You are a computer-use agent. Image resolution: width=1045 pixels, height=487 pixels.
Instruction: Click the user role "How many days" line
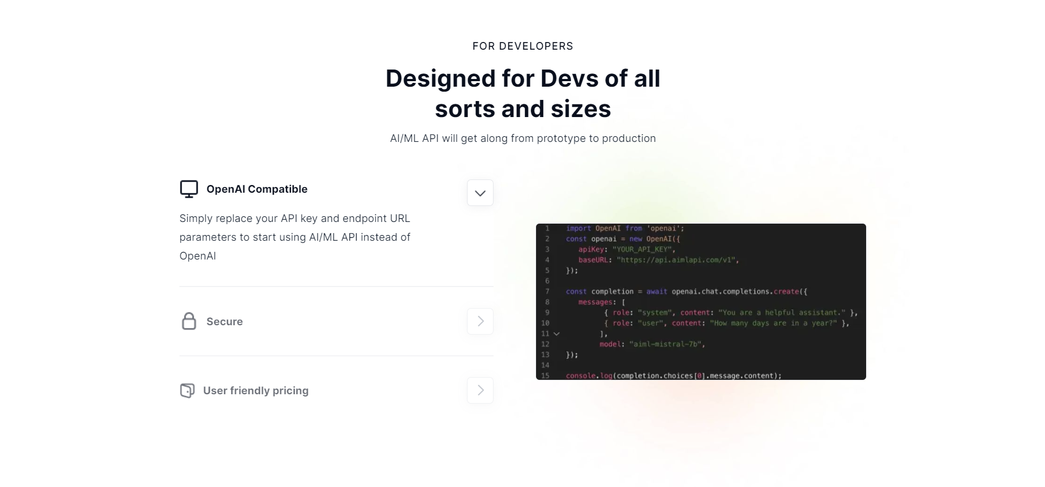click(726, 323)
